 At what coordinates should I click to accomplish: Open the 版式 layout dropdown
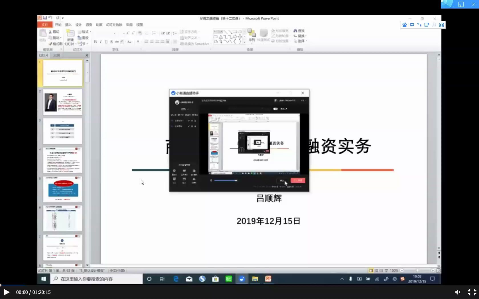pos(84,32)
